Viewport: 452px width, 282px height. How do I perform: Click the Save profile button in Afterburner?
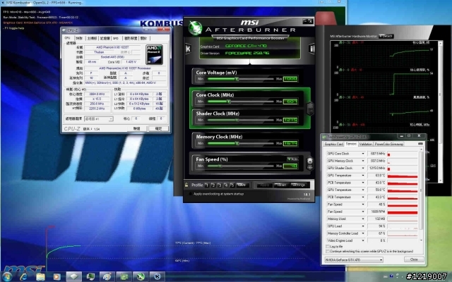point(242,185)
